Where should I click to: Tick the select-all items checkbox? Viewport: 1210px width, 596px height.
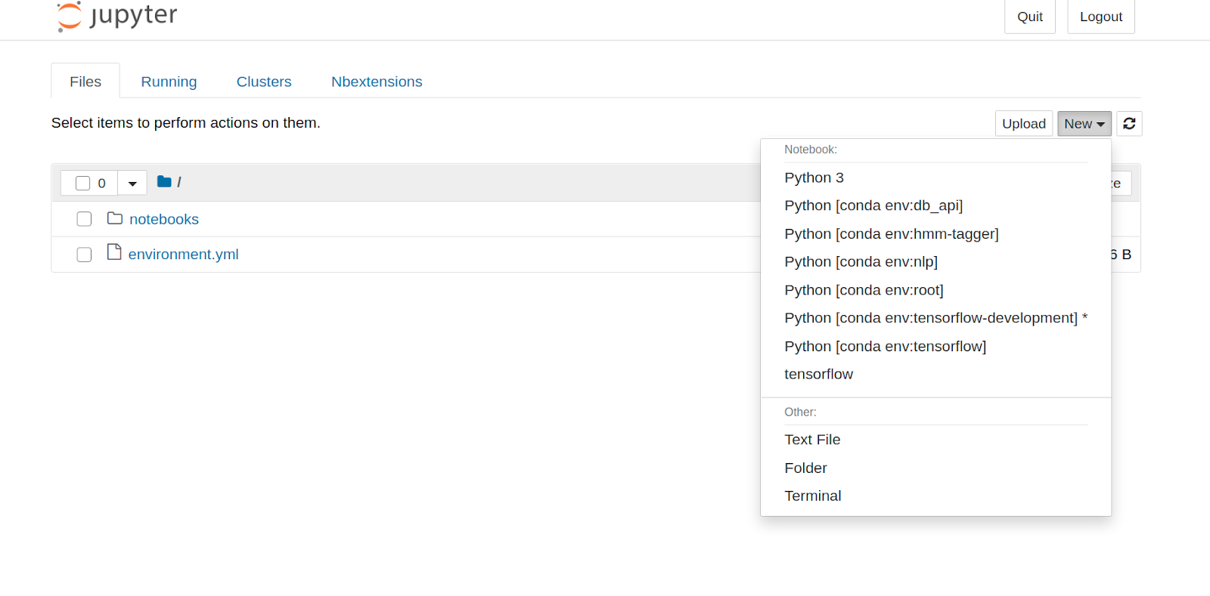click(x=83, y=184)
